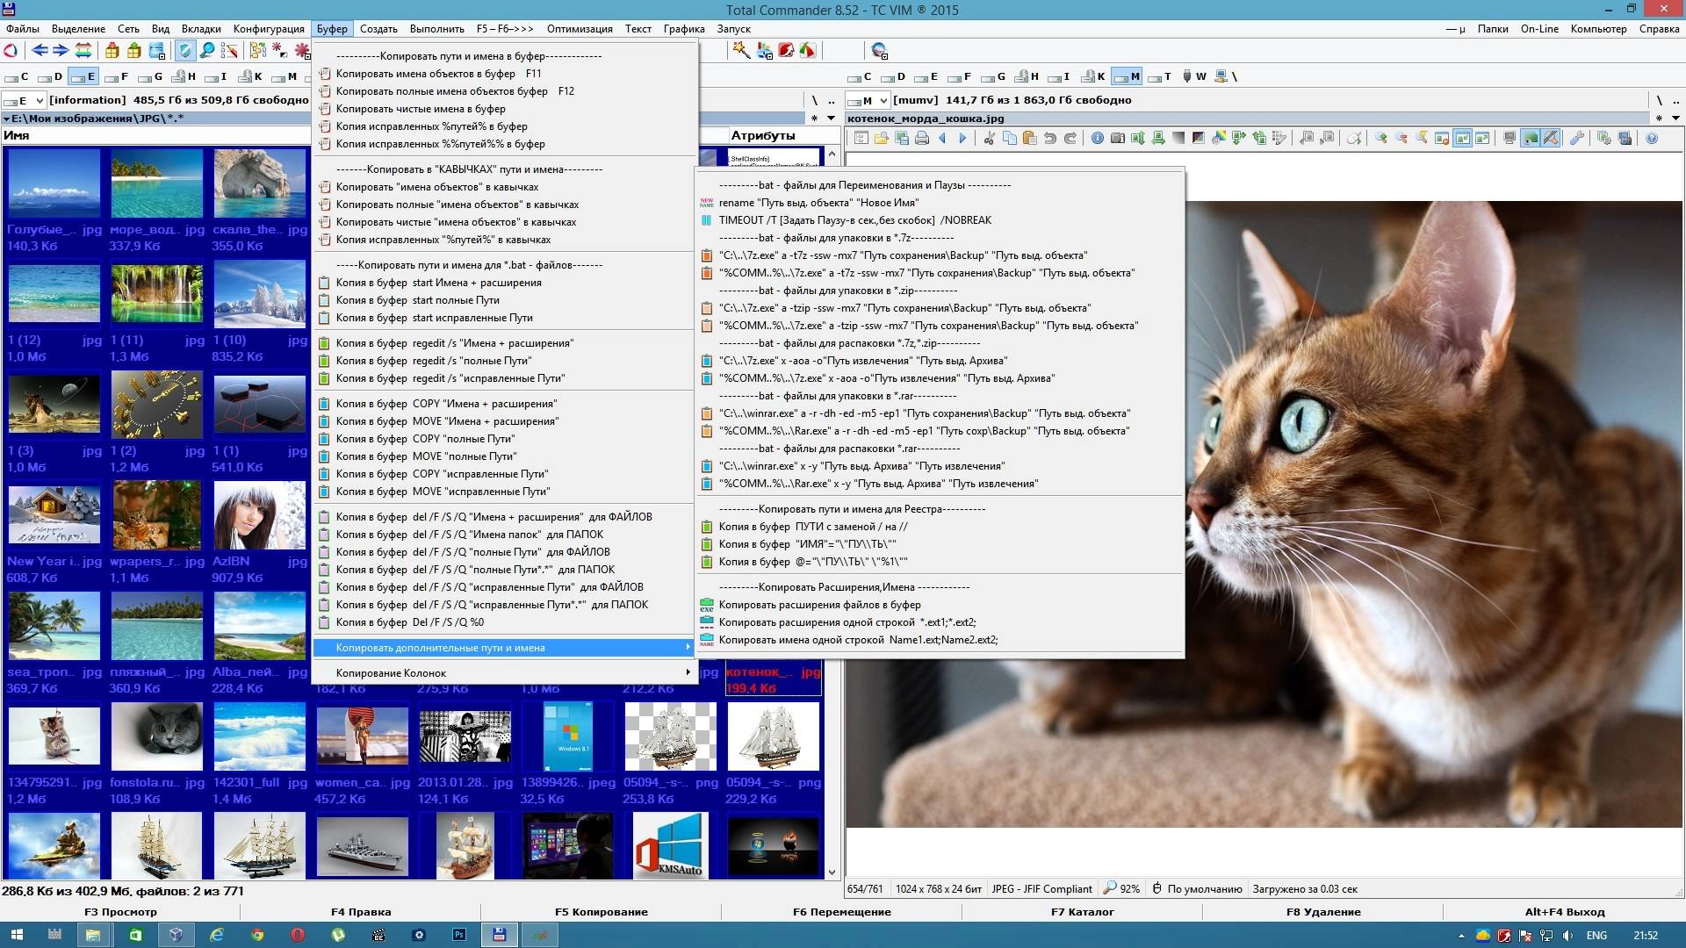Click the zoom in magnifier in the viewer toolbar
The height and width of the screenshot is (948, 1686).
pyautogui.click(x=1380, y=138)
